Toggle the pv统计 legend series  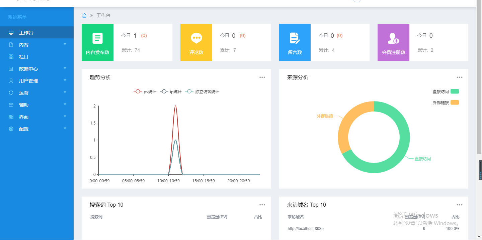click(145, 91)
